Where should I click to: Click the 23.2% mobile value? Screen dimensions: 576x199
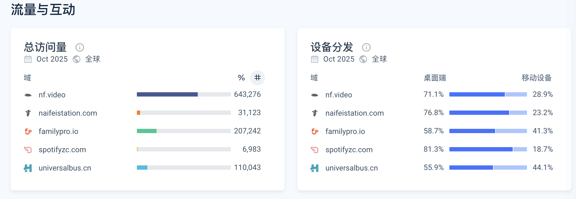click(x=543, y=113)
